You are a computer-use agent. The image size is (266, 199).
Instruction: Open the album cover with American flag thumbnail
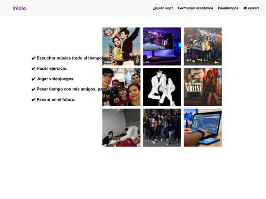coord(121,46)
